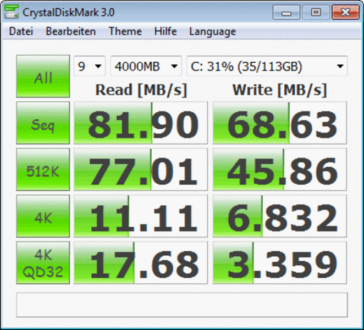
Task: Open the Datei menu
Action: click(x=21, y=31)
